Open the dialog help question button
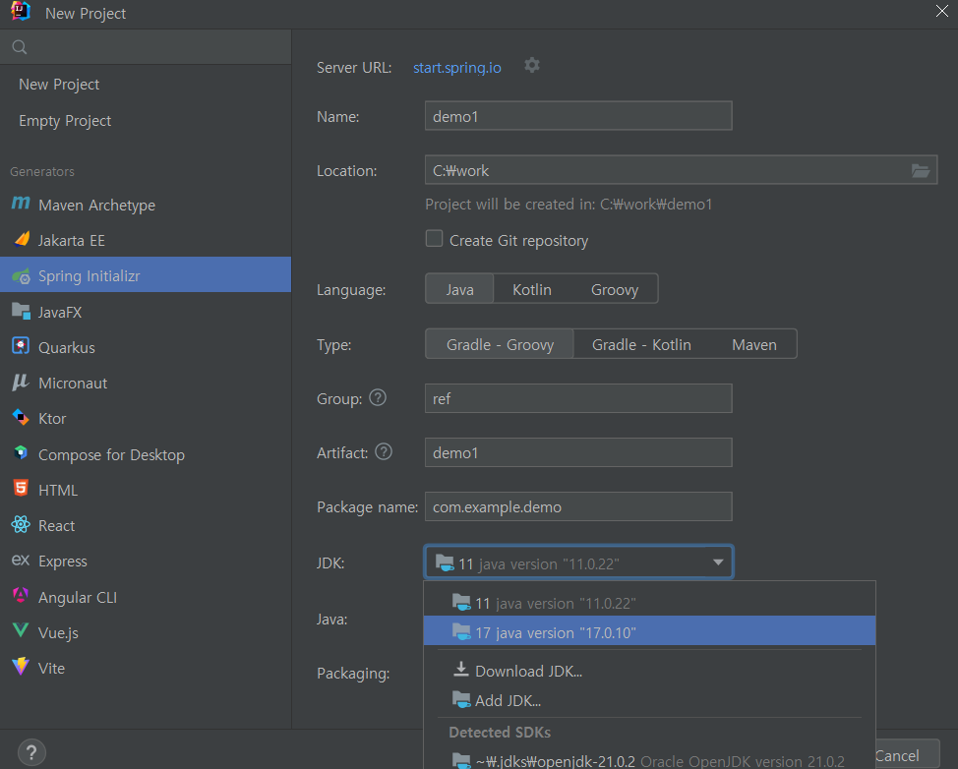The width and height of the screenshot is (958, 769). (x=31, y=752)
